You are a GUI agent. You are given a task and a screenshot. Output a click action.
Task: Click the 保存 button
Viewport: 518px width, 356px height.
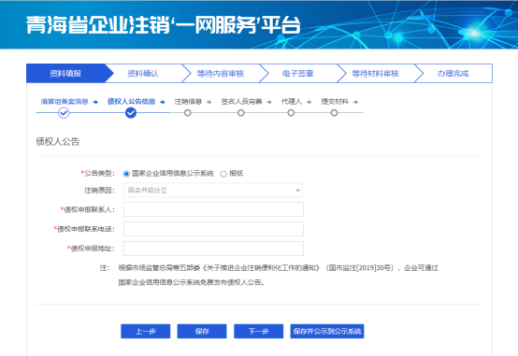click(202, 331)
